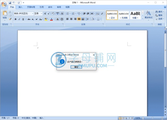The height and width of the screenshot is (120, 167).
Task: Show or hide paragraph marks
Action: pos(102,14)
